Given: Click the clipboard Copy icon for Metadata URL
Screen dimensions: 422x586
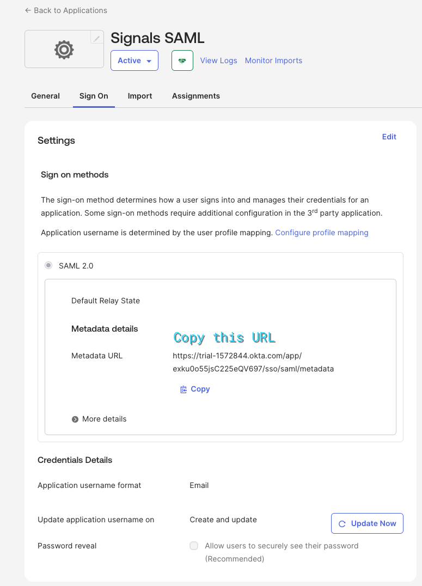Looking at the screenshot, I should pos(185,389).
